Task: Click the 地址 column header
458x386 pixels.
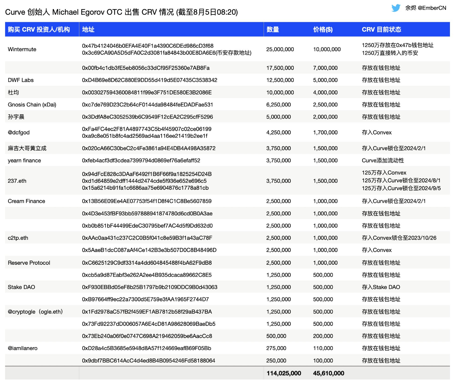Action: tap(88, 30)
